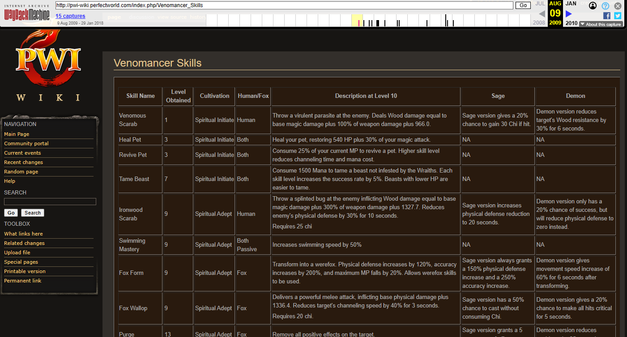Open Printable version in toolbox
627x337 pixels.
(25, 271)
